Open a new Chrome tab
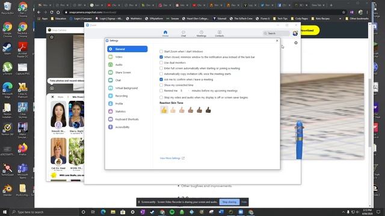Image resolution: width=385 pixels, height=216 pixels. [x=331, y=5]
